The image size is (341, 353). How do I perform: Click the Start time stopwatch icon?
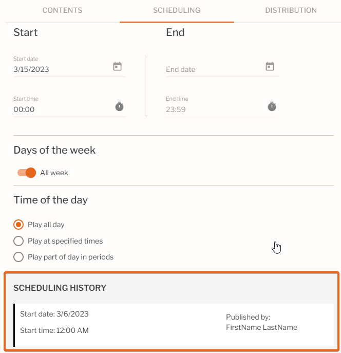(120, 106)
